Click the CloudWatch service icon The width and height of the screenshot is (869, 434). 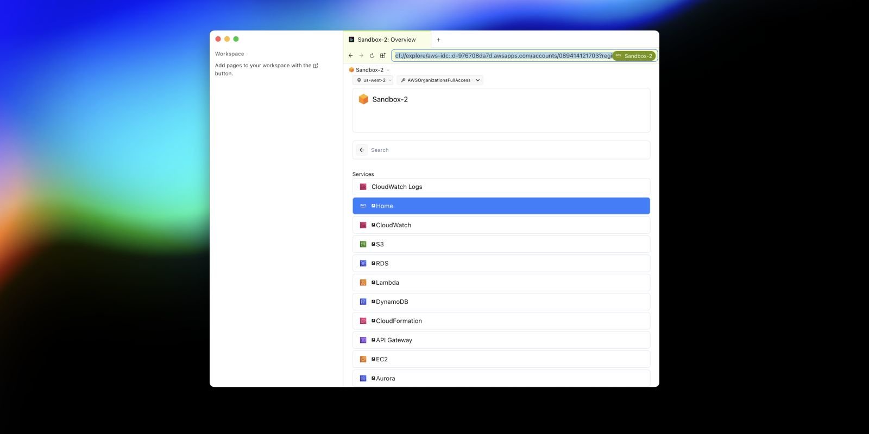[363, 225]
